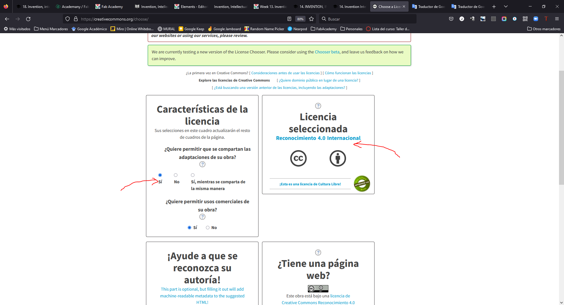The image size is (564, 305).
Task: Open the Firefox hamburger menu
Action: (x=557, y=19)
